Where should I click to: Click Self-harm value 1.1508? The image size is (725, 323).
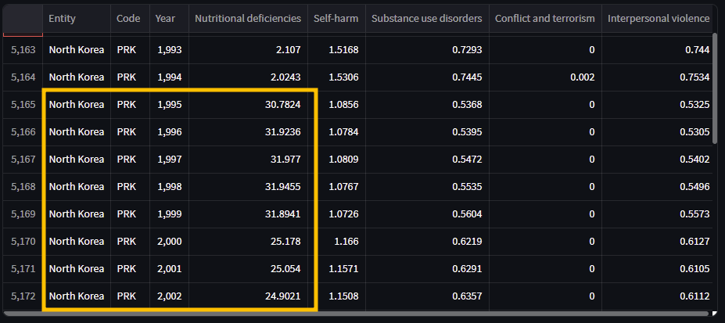point(336,296)
